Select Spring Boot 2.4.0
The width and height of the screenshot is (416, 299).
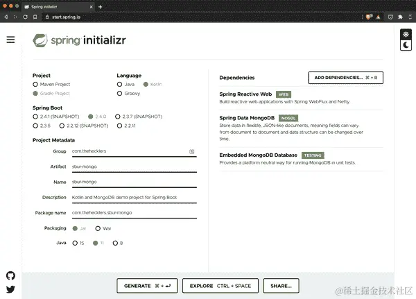click(90, 117)
